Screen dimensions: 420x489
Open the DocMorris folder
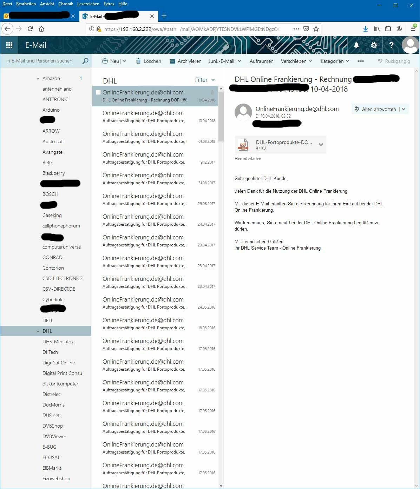[53, 405]
